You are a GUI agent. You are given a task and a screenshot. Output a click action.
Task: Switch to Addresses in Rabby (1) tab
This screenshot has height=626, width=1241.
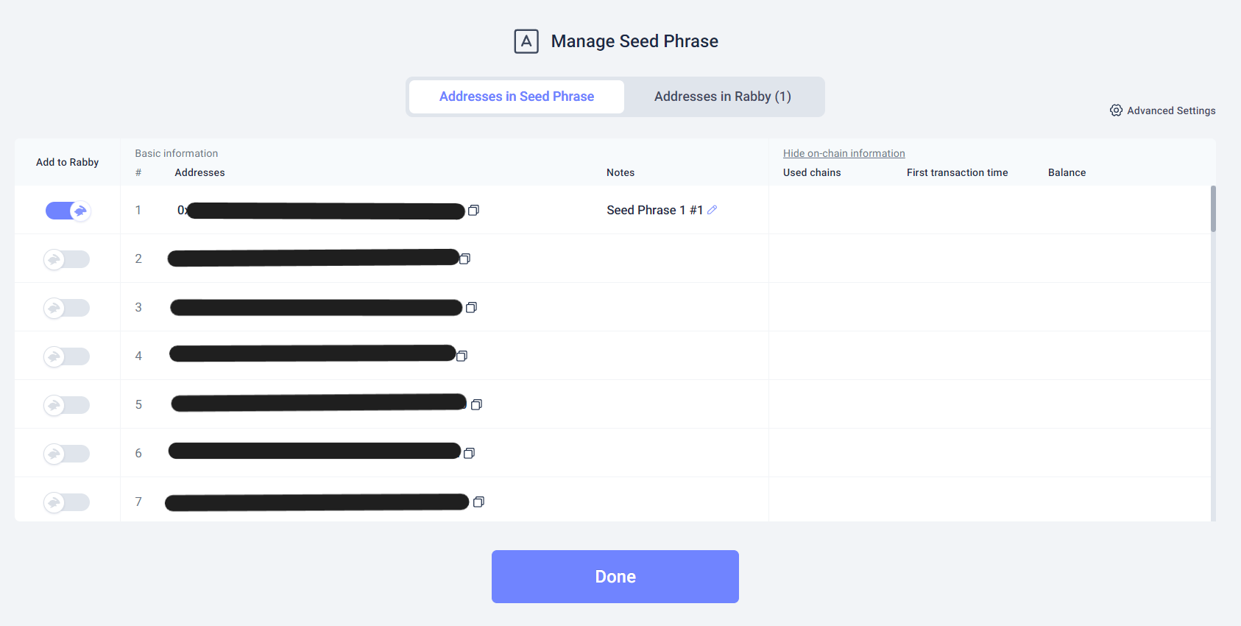722,96
